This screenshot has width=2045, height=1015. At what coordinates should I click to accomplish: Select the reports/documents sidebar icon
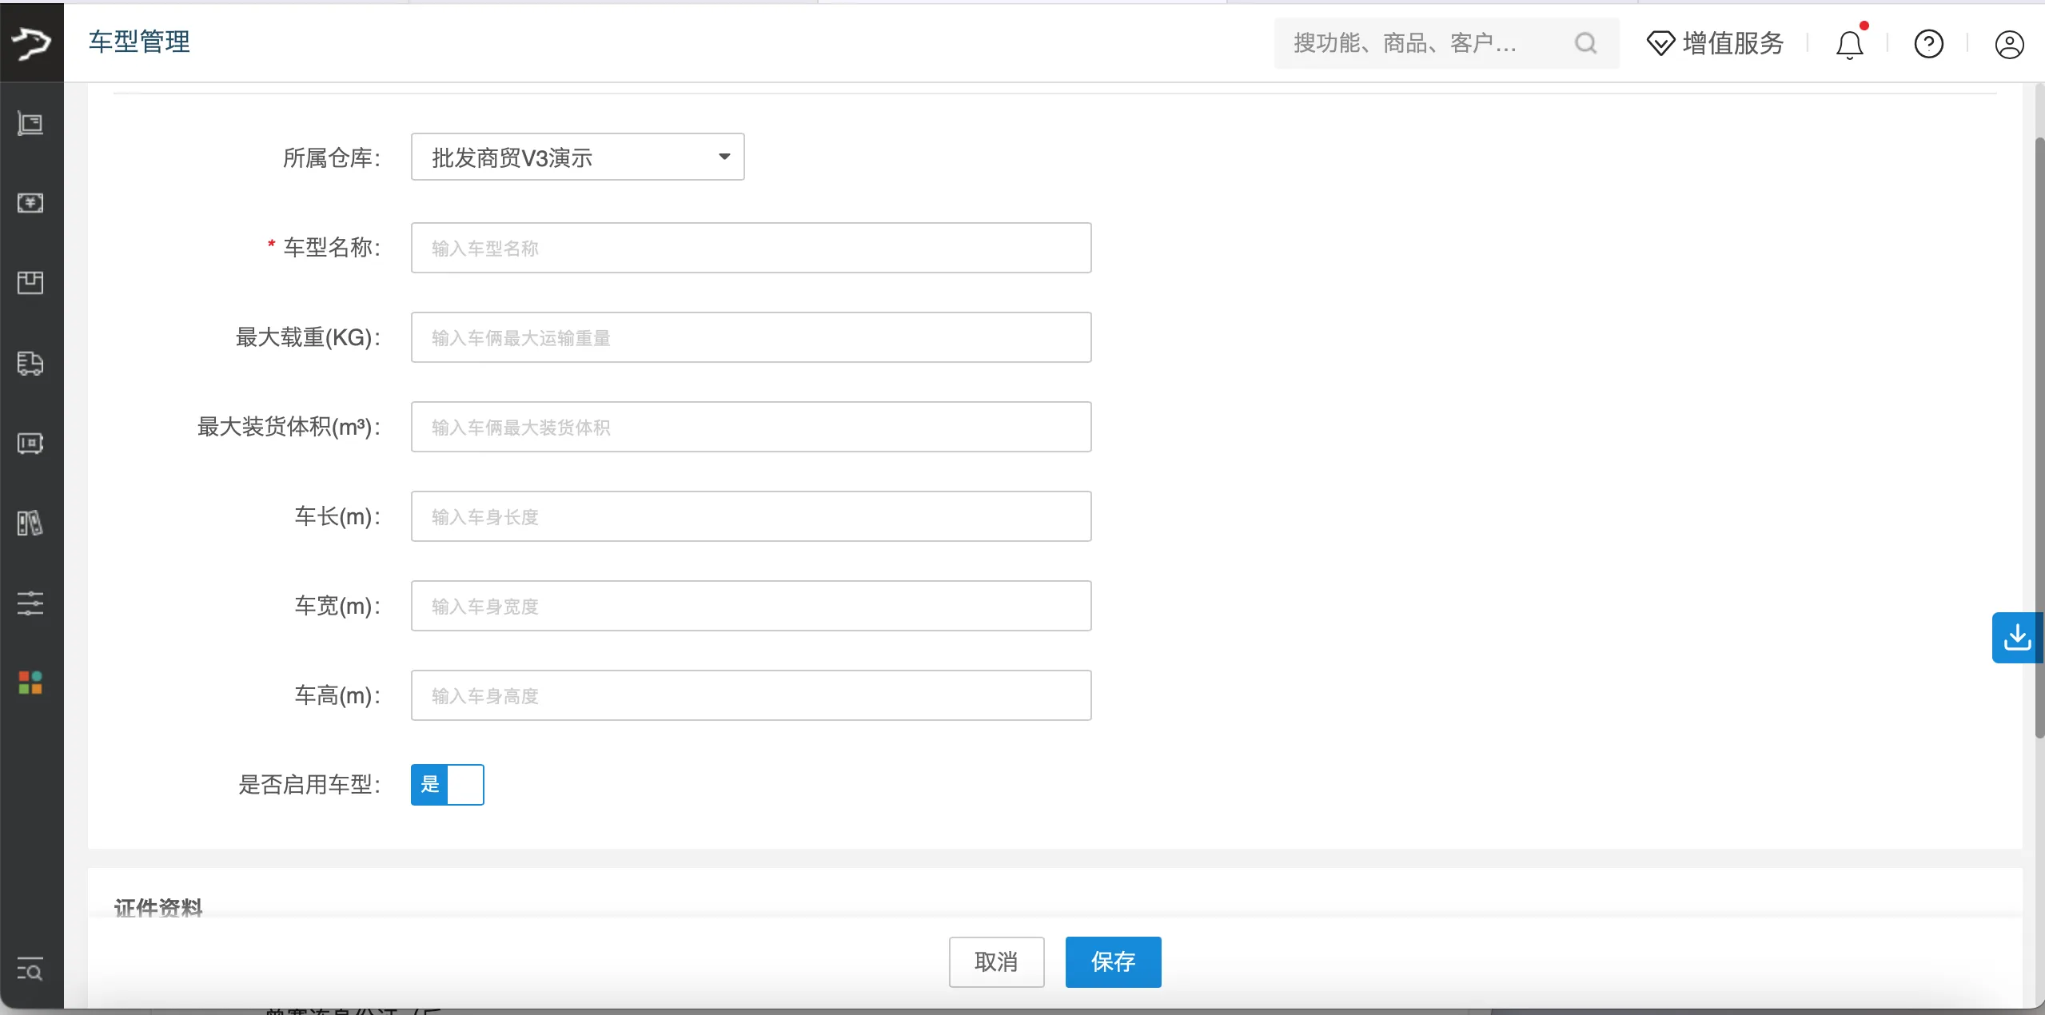[x=30, y=523]
